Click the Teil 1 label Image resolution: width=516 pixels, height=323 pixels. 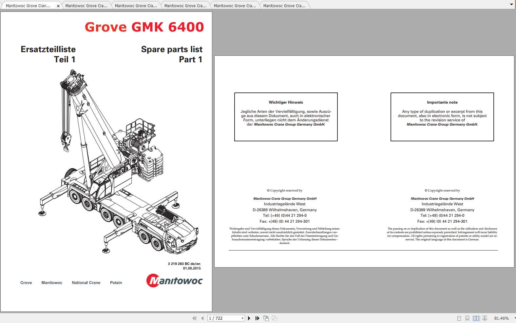pos(65,59)
